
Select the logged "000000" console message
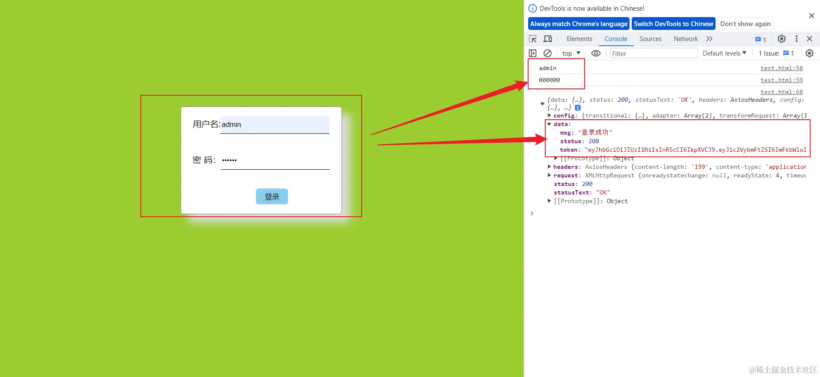pos(549,80)
